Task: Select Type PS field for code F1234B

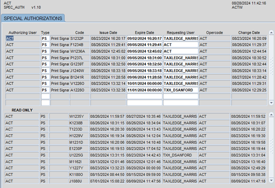Action: [45, 45]
